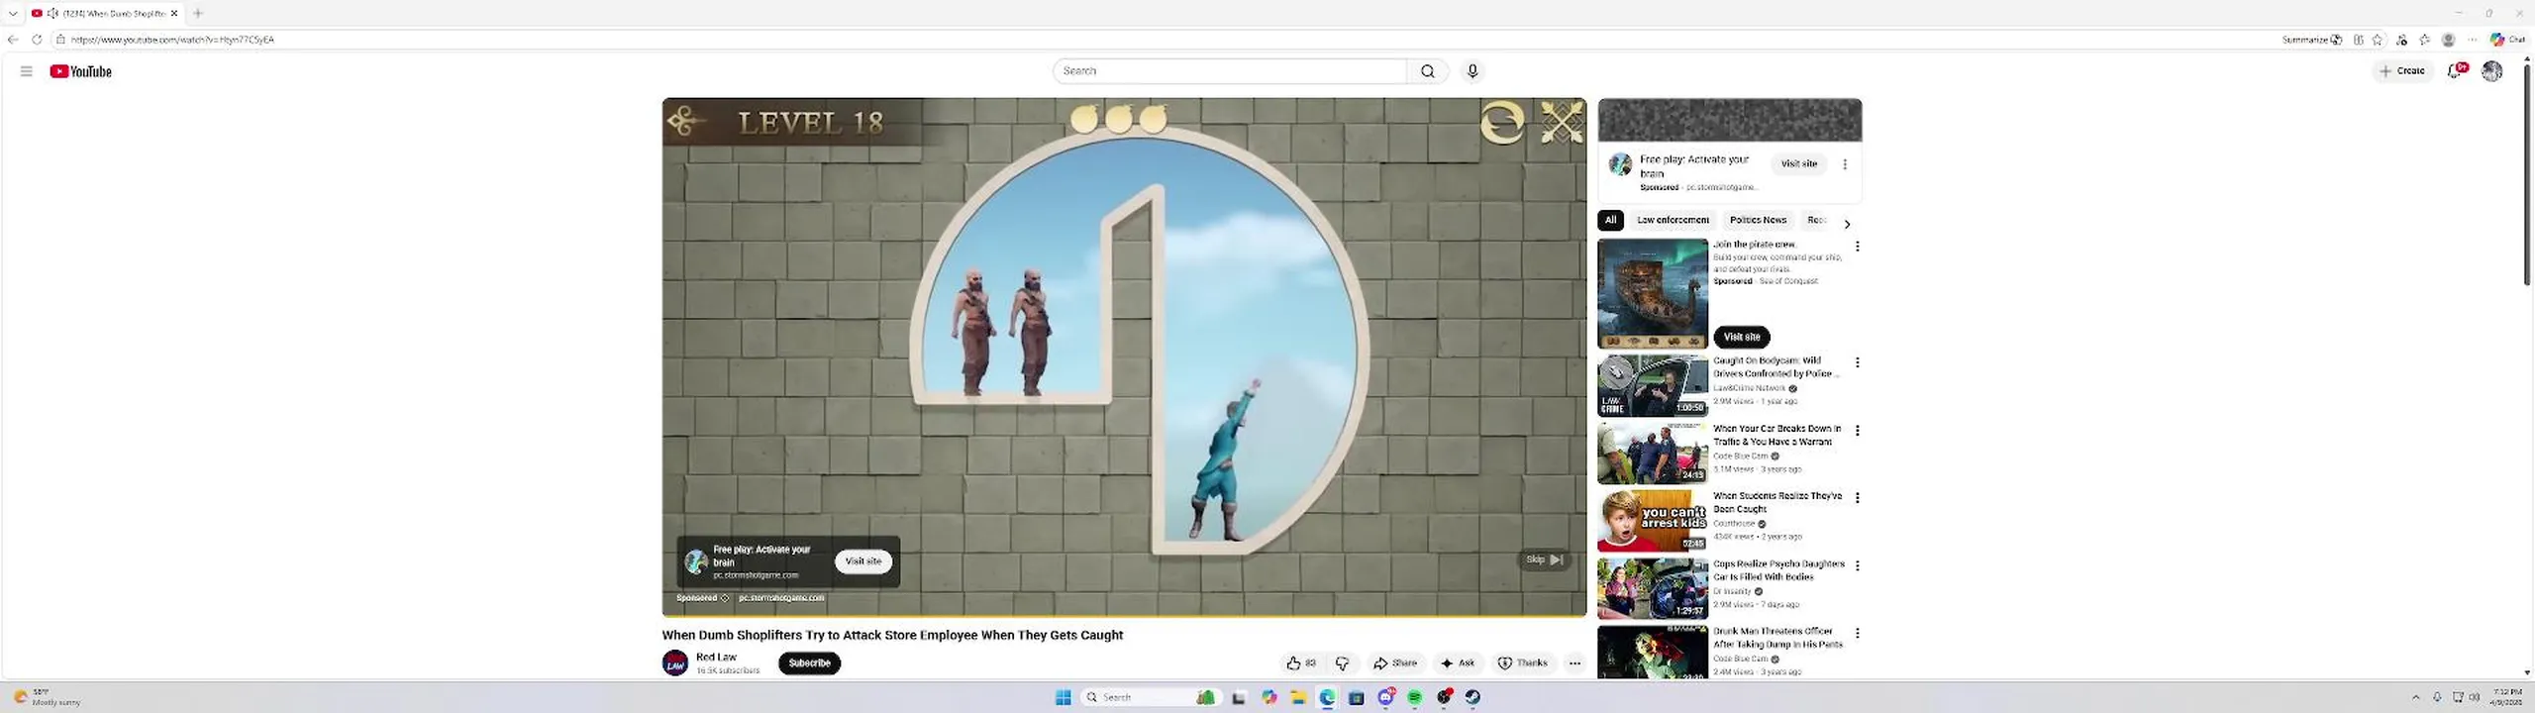
Task: Open File Explorer from taskbar
Action: pyautogui.click(x=1298, y=697)
